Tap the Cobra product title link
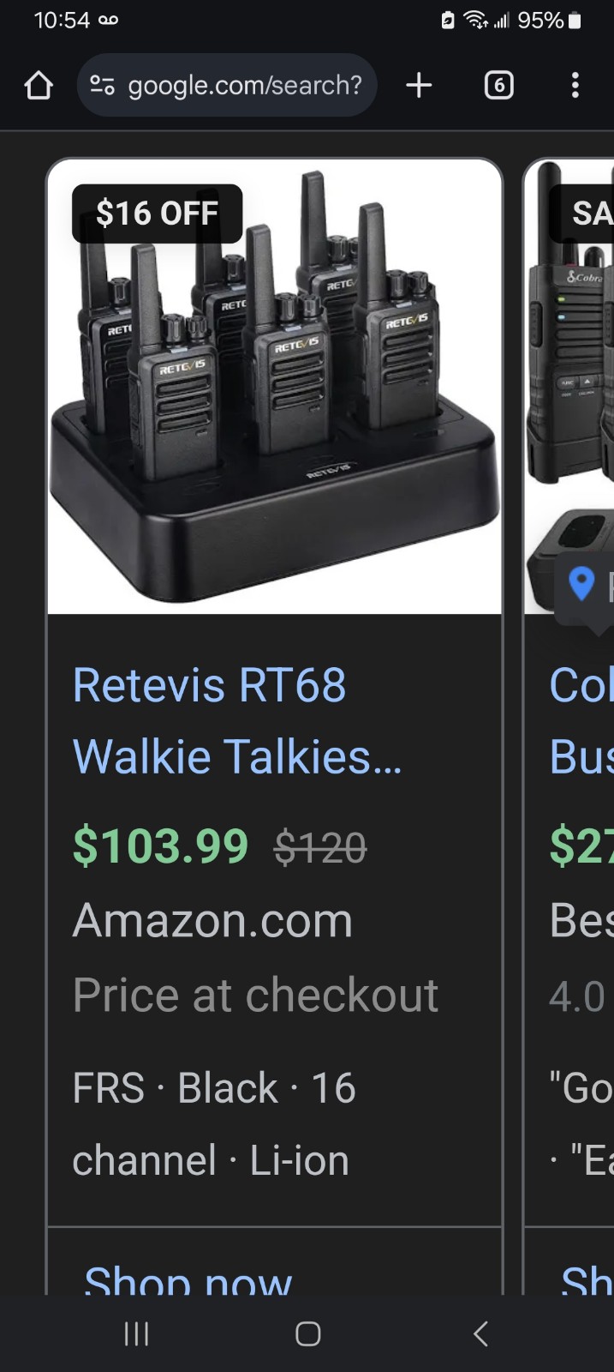614x1372 pixels. tap(581, 720)
